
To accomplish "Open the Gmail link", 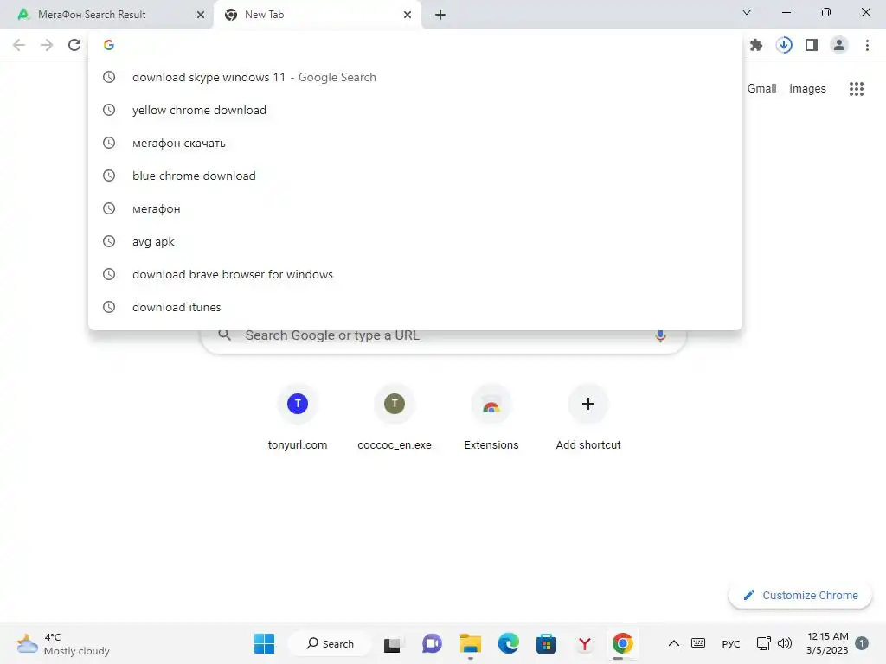I will (761, 89).
